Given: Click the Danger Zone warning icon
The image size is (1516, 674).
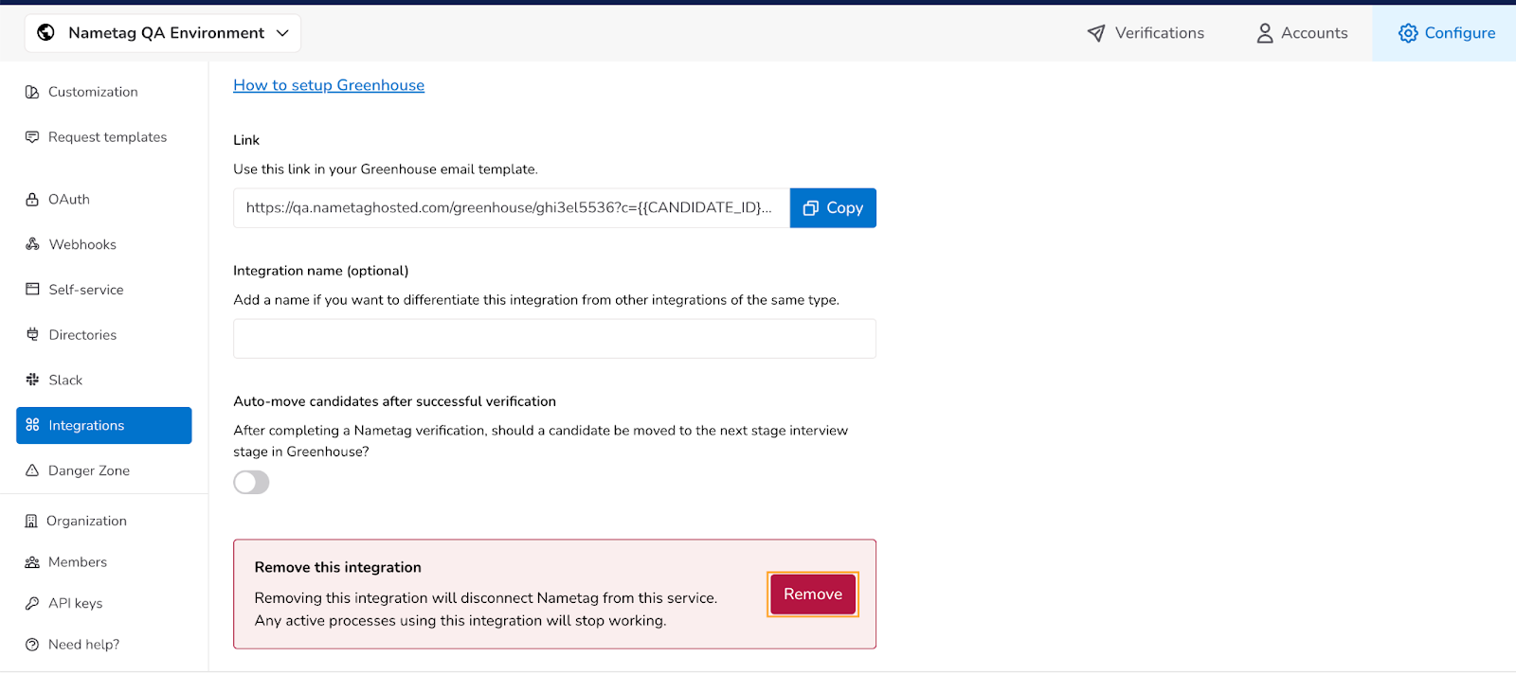Looking at the screenshot, I should 32,470.
